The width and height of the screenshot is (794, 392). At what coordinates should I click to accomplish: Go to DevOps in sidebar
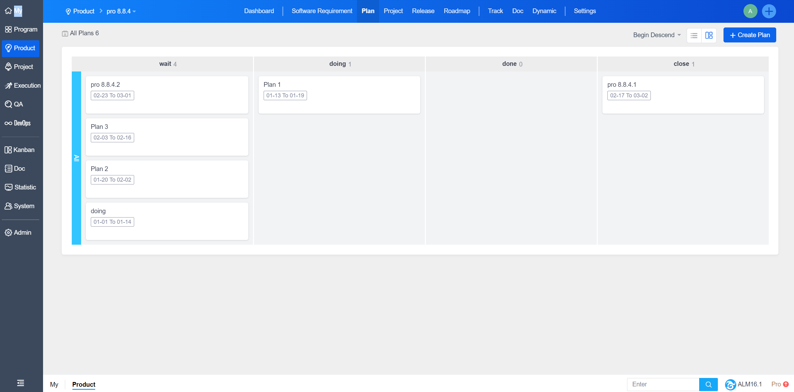click(18, 123)
